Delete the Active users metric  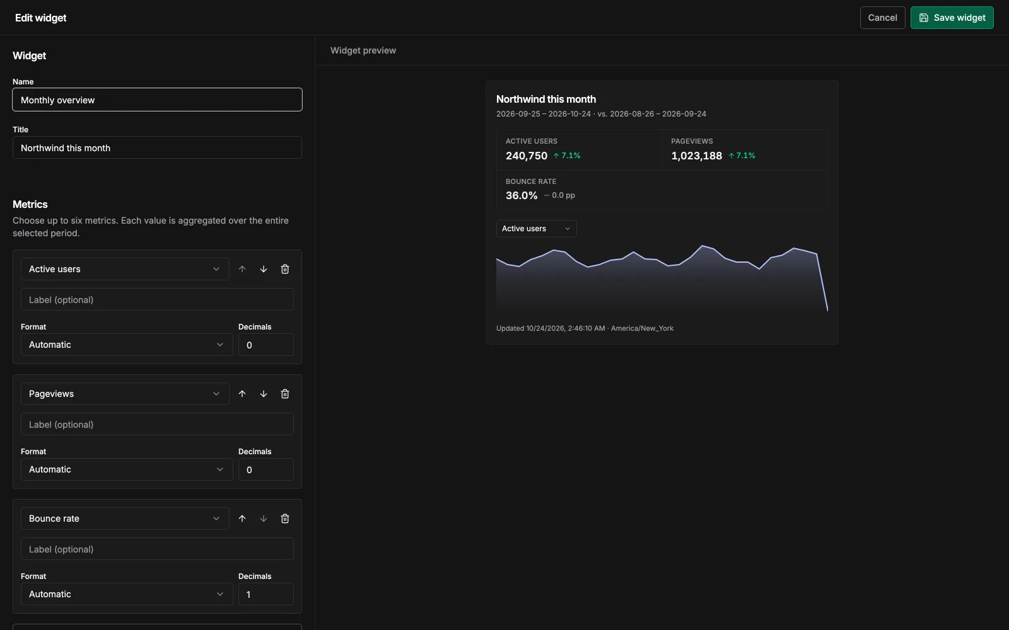(285, 269)
